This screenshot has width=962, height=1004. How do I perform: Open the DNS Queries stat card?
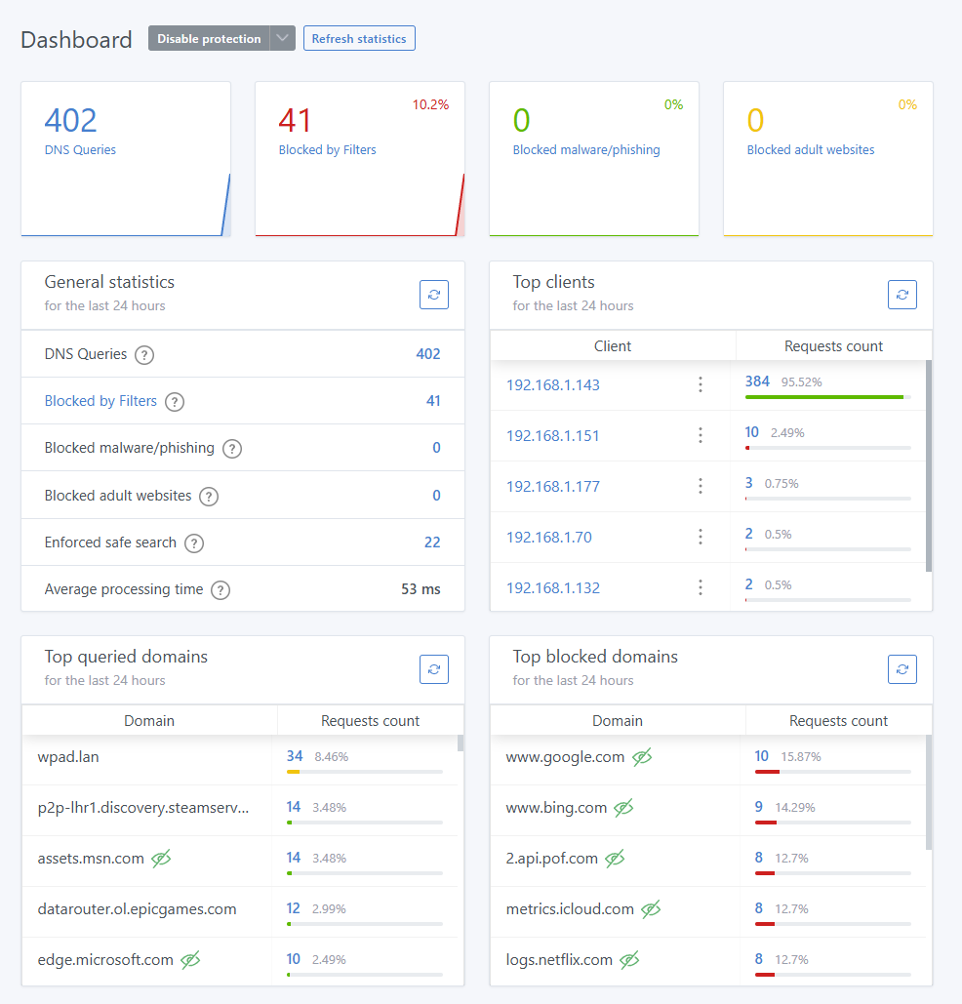(x=126, y=158)
